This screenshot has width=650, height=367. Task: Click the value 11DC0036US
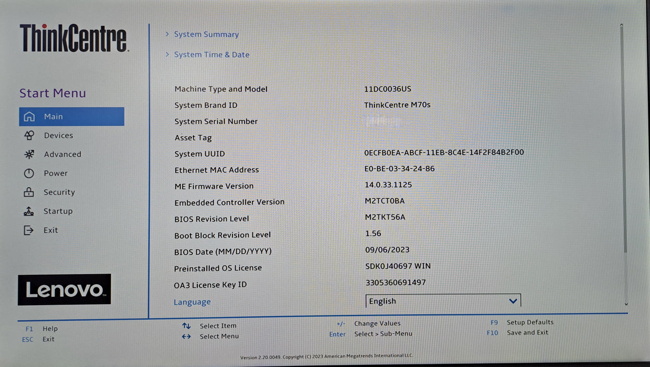point(388,89)
